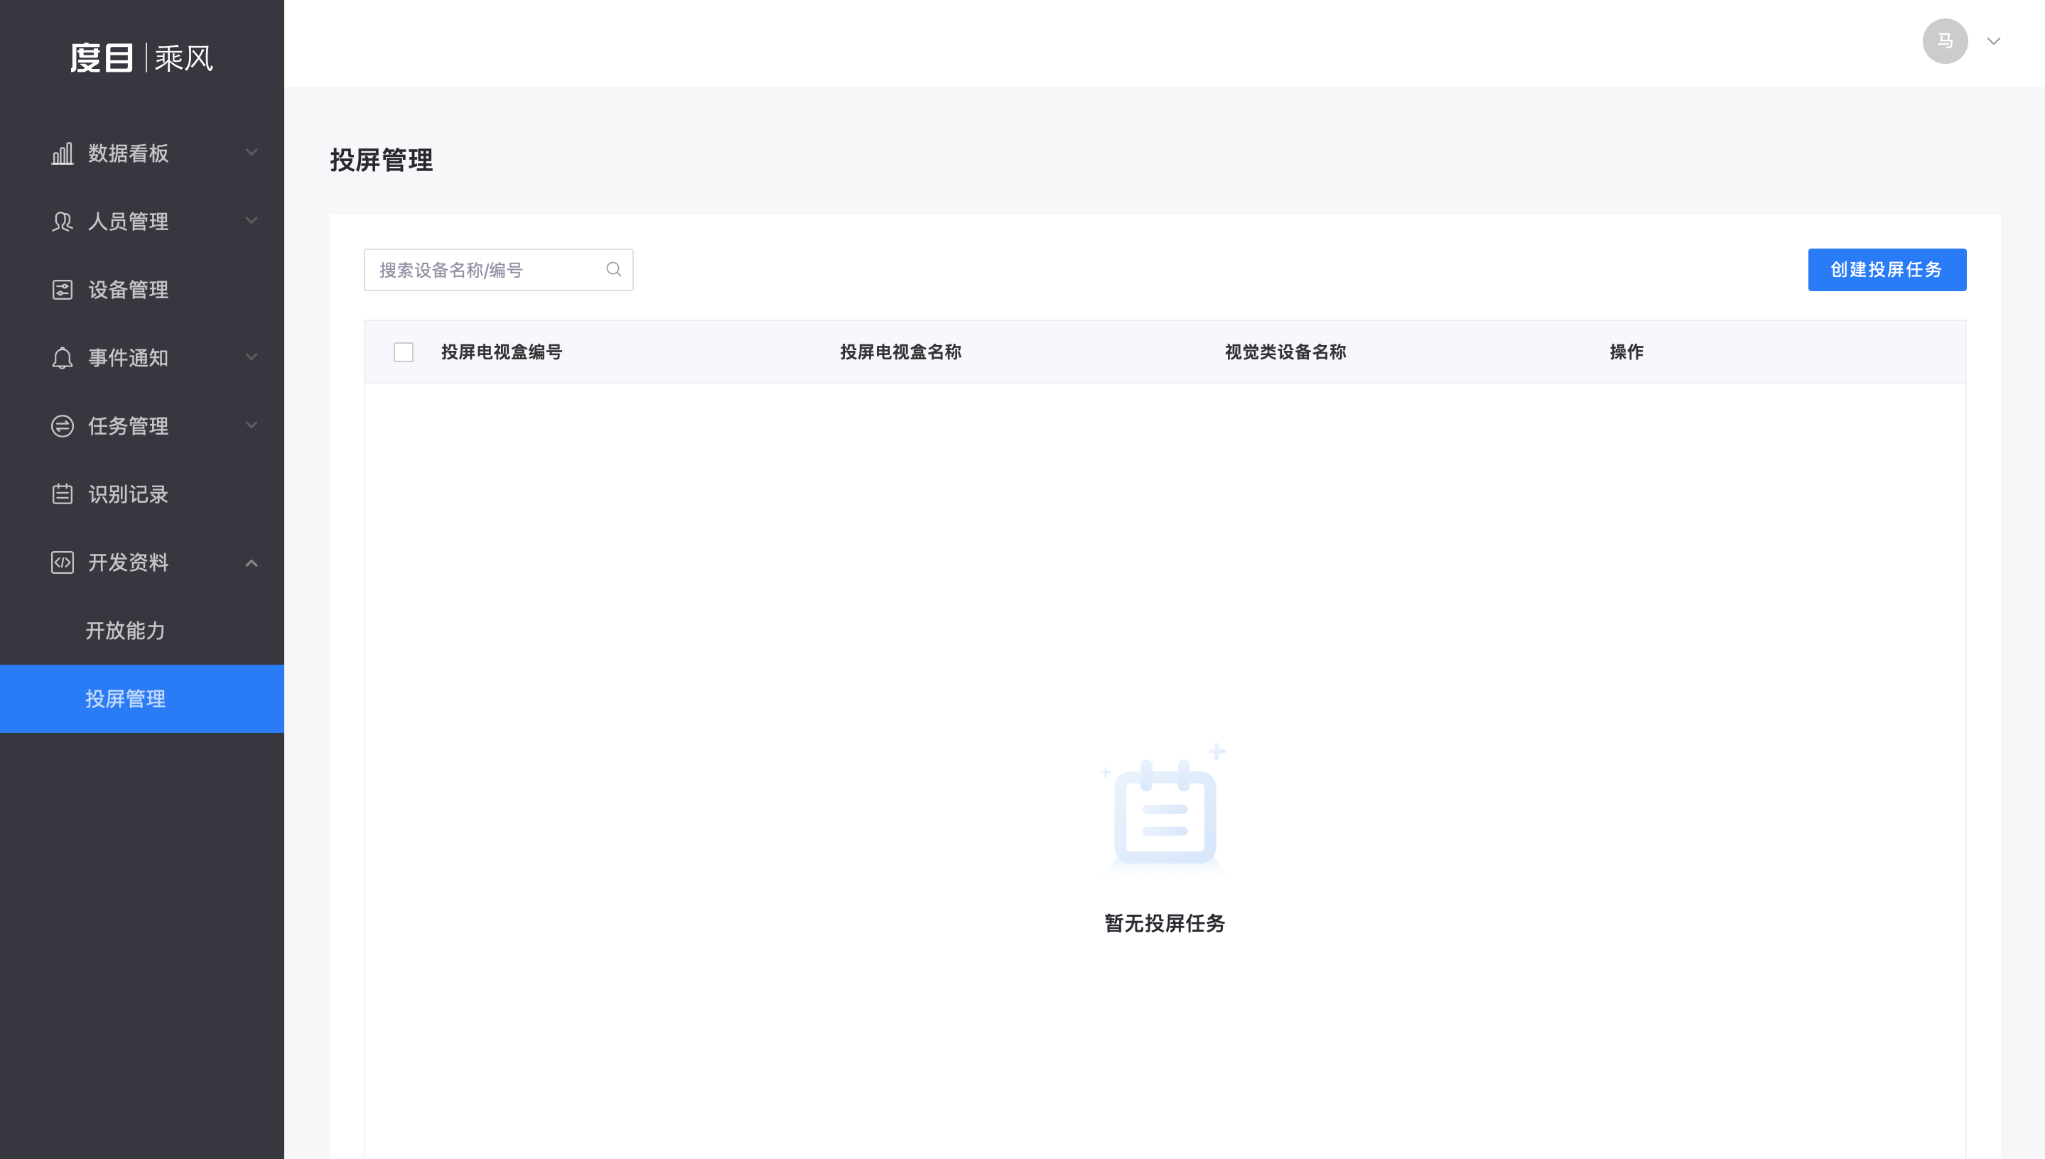The height and width of the screenshot is (1159, 2045).
Task: Click the 投屏电视盒名称 column header
Action: (x=901, y=352)
